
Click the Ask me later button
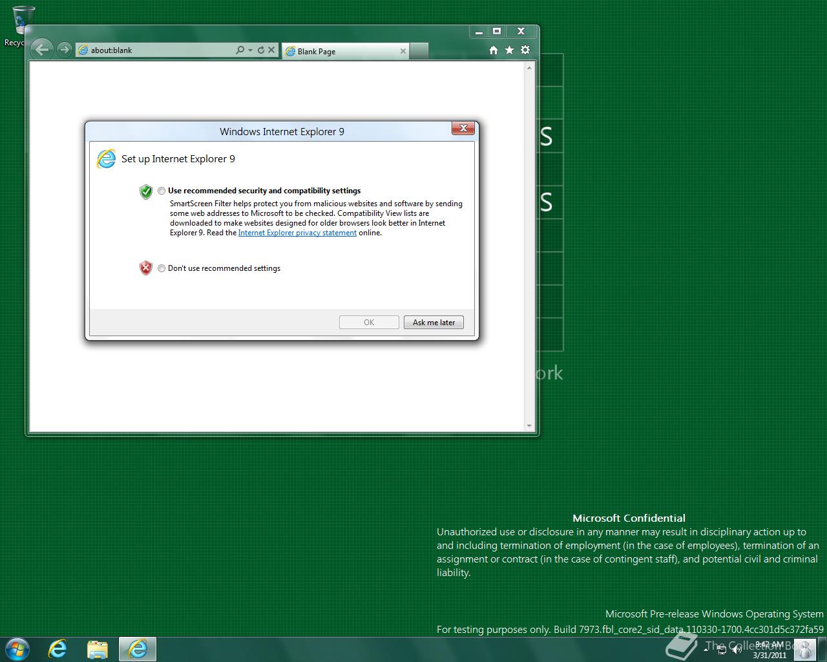[x=434, y=323]
